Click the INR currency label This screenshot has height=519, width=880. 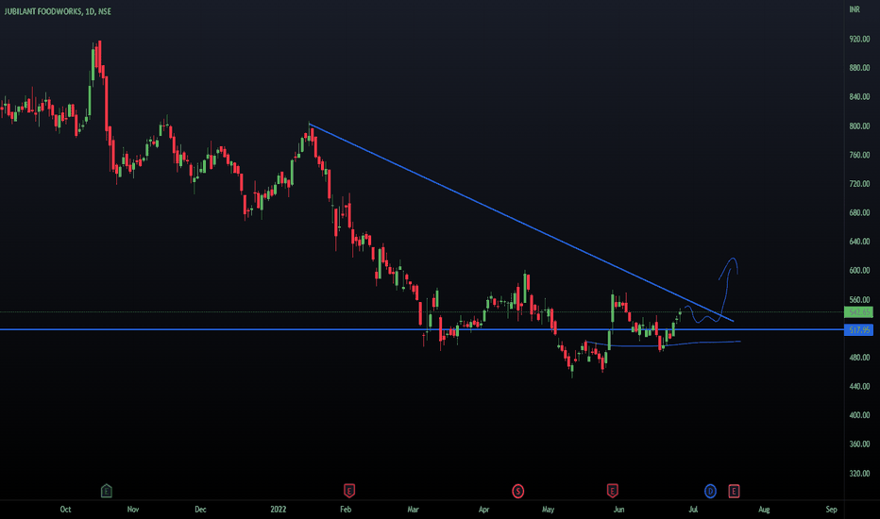pyautogui.click(x=855, y=9)
